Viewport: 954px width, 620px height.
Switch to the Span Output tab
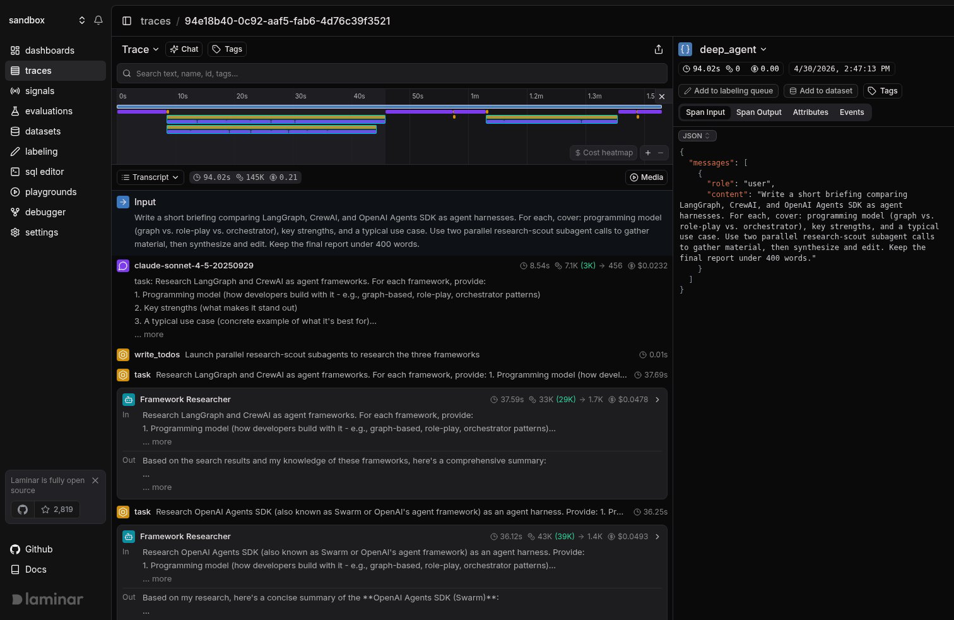coord(759,112)
